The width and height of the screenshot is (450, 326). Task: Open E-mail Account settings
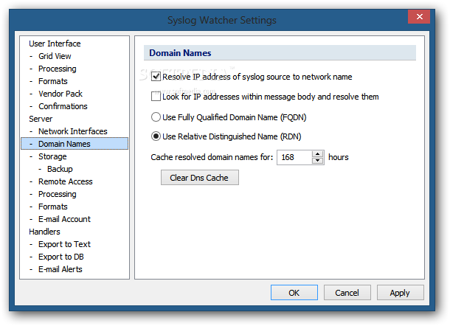point(65,219)
